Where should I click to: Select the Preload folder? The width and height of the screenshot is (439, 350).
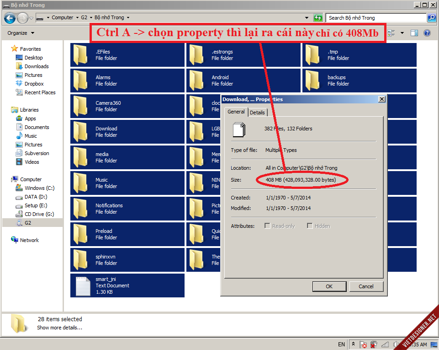point(127,234)
